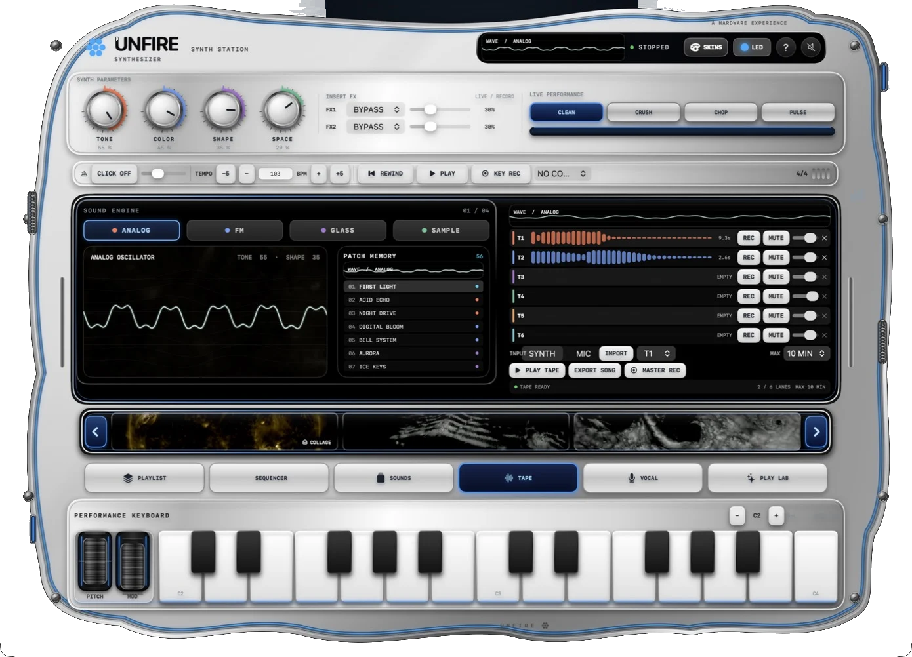Rewind playback to the start
Screen dimensions: 912x657
[x=386, y=174]
